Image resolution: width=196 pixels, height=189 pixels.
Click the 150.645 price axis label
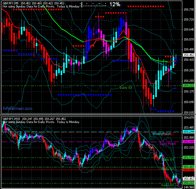[x=189, y=30]
